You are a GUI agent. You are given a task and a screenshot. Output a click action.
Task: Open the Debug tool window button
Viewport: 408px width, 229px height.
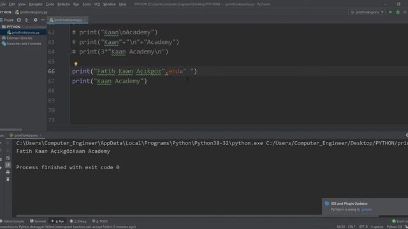click(x=78, y=221)
